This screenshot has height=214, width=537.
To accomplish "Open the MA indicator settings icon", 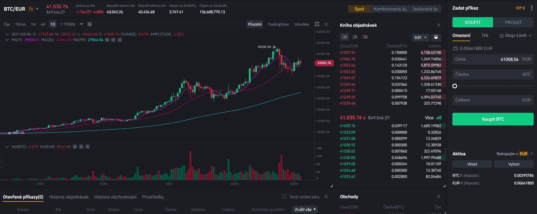I will pyautogui.click(x=113, y=40).
